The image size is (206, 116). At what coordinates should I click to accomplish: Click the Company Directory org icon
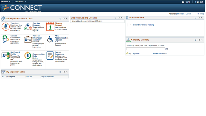pyautogui.click(x=128, y=40)
